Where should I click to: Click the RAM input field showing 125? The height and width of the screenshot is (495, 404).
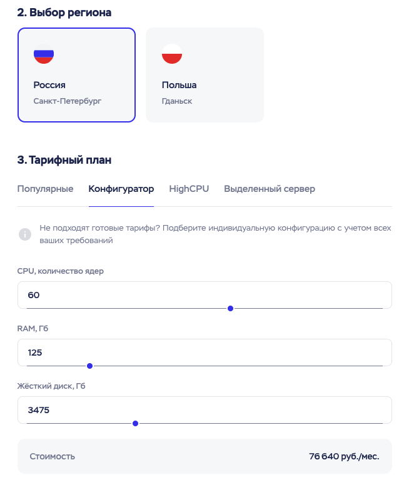tap(205, 352)
